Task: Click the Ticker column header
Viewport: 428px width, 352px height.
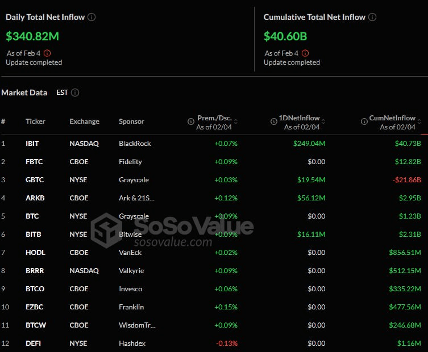Action: point(35,121)
